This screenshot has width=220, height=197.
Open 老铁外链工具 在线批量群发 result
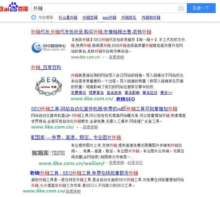point(84,173)
